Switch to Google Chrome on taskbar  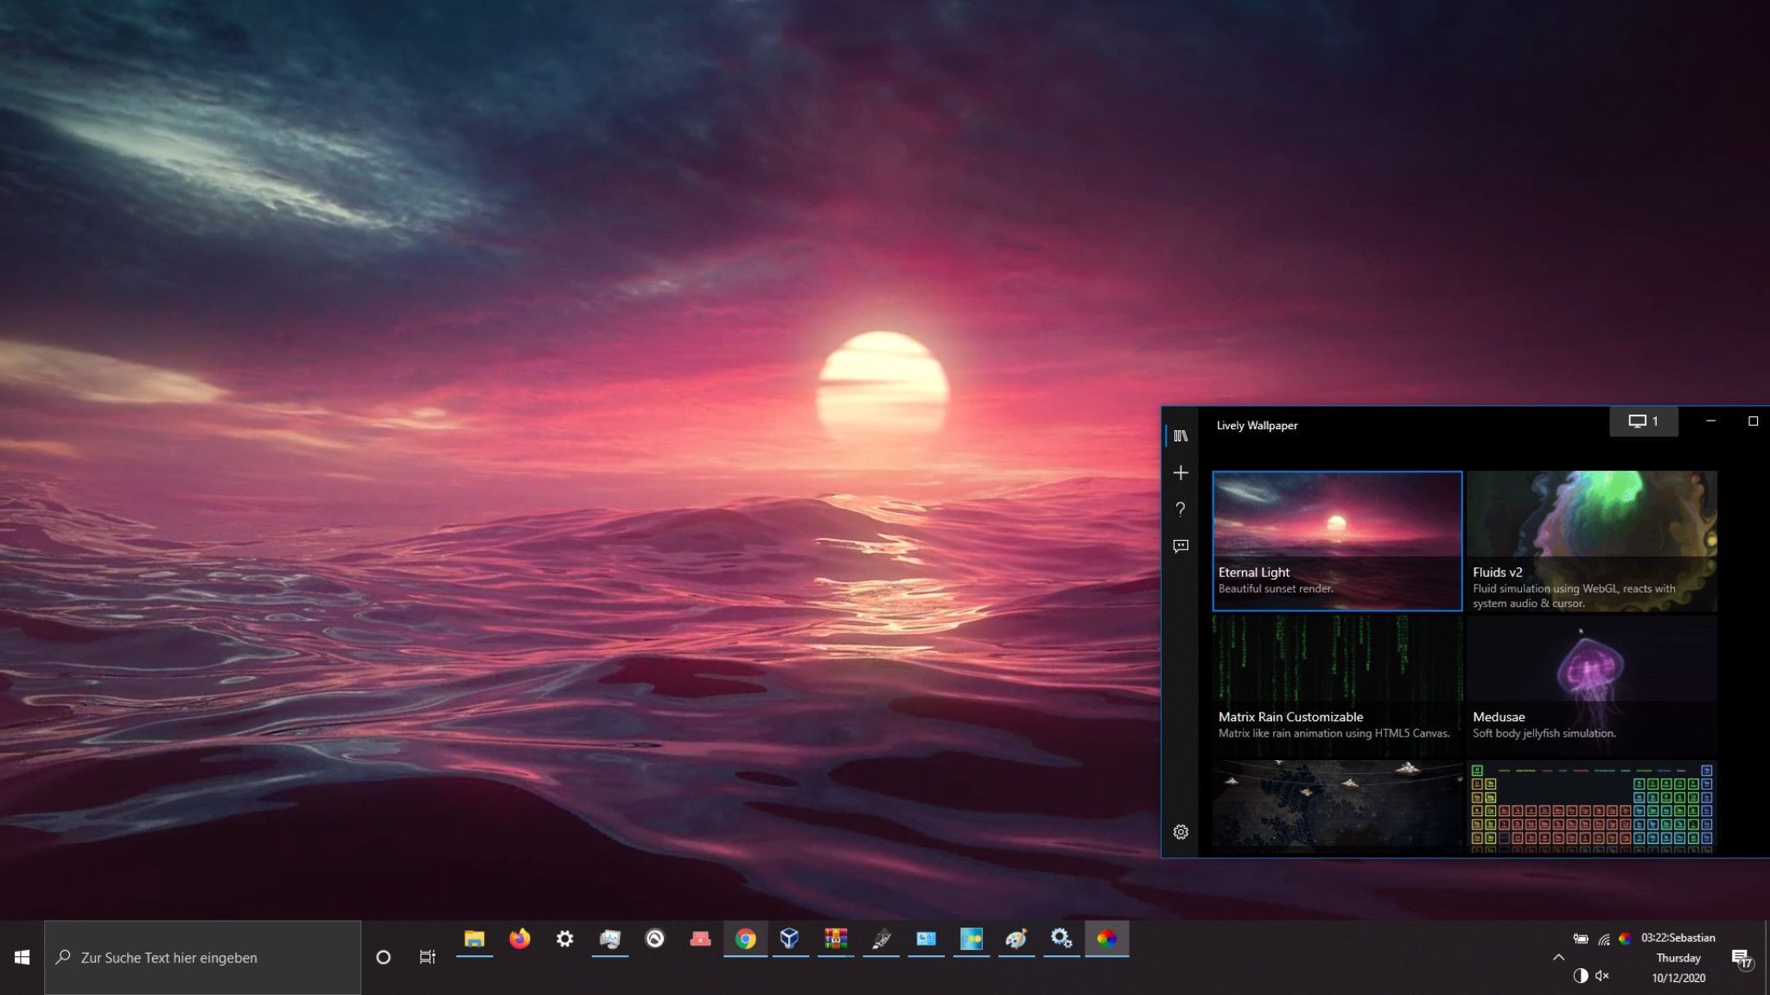coord(745,939)
